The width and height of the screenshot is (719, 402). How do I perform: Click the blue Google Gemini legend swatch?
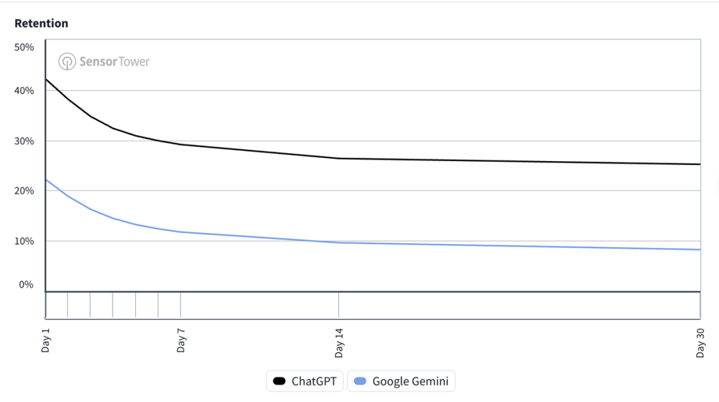click(x=360, y=381)
